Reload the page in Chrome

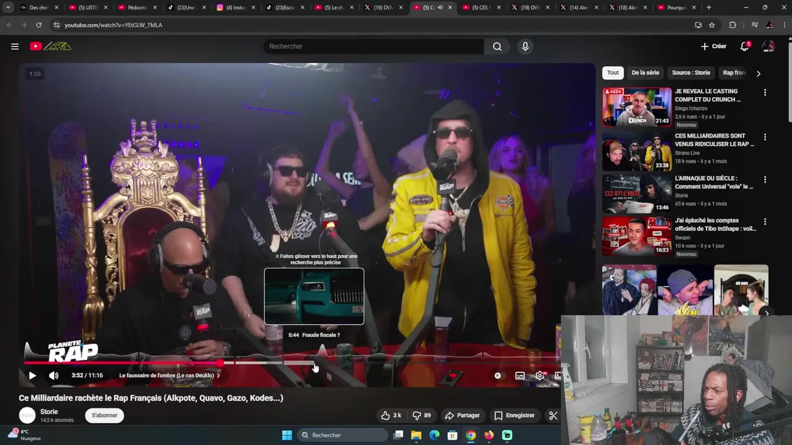click(x=38, y=25)
